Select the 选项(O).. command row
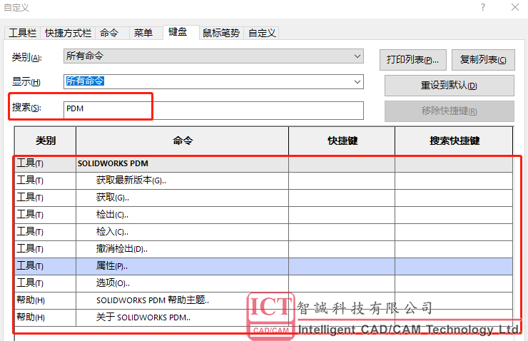528x341 pixels. (x=264, y=284)
